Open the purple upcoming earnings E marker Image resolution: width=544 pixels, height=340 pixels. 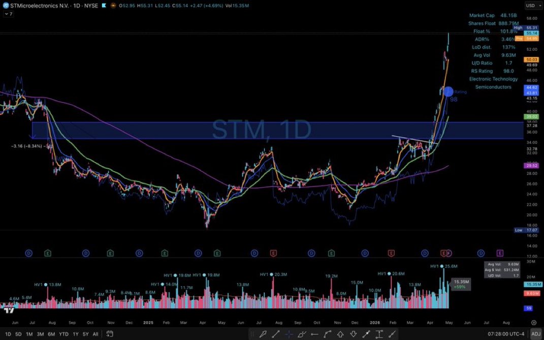[500, 253]
